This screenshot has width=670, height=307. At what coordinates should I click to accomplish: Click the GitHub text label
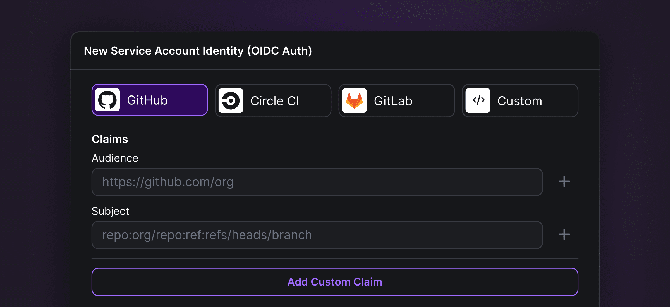pyautogui.click(x=147, y=100)
